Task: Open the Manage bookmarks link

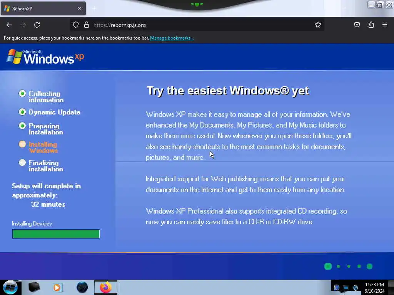Action: pyautogui.click(x=172, y=38)
